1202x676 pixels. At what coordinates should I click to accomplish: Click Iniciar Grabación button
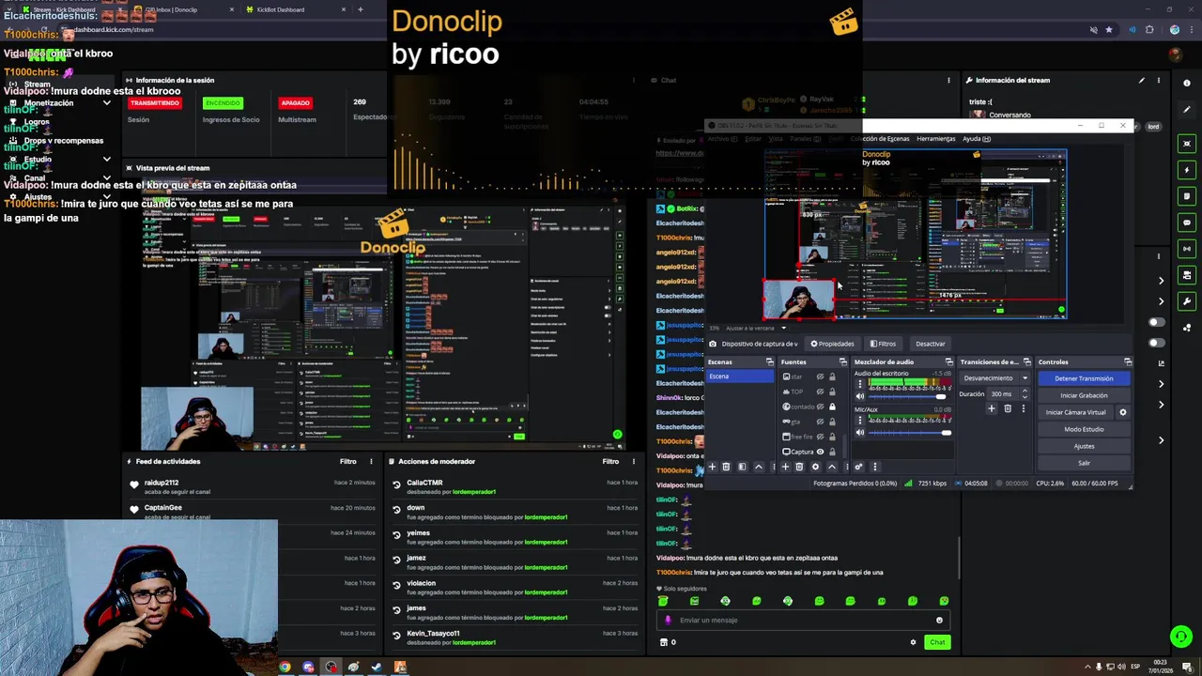point(1084,395)
